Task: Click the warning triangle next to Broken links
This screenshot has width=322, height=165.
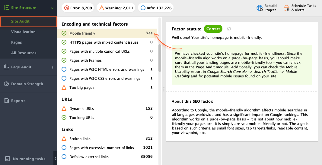Action: (x=64, y=139)
